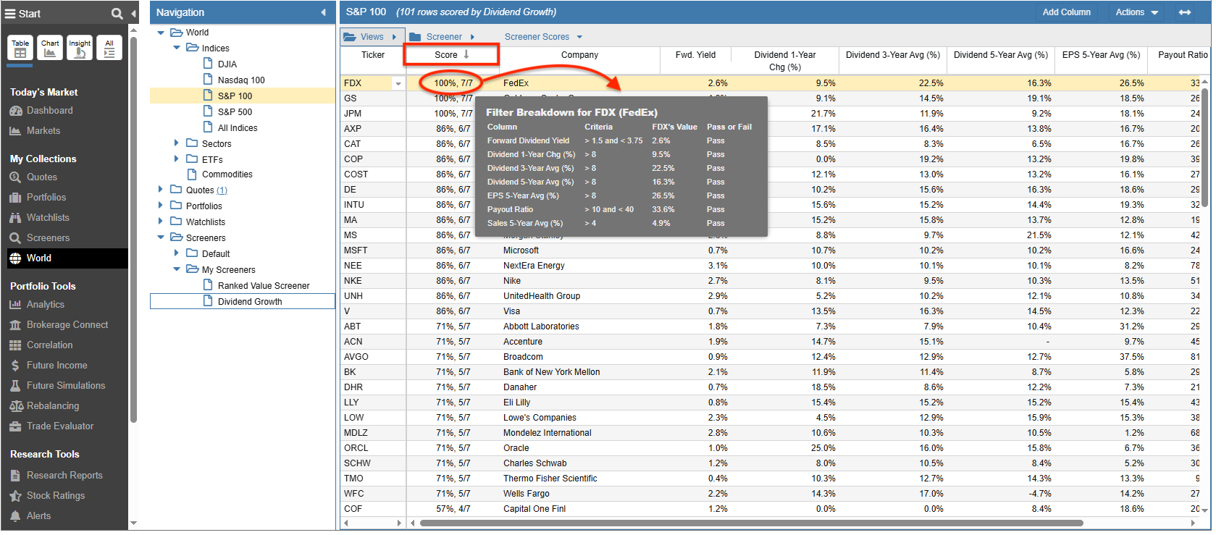Open the Start hamburger menu

click(10, 14)
